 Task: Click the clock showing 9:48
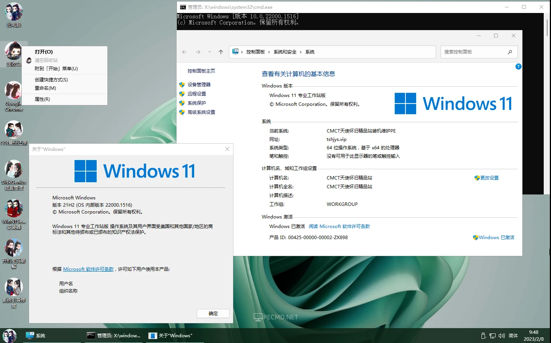coord(534,332)
